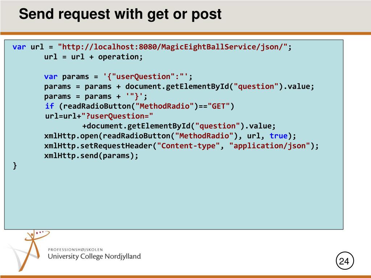Click the line "params = params + '"}';"
Image resolution: width=371 pixels, height=278 pixels.
(x=96, y=96)
